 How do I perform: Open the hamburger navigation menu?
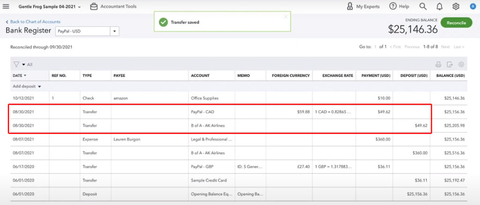click(6, 7)
